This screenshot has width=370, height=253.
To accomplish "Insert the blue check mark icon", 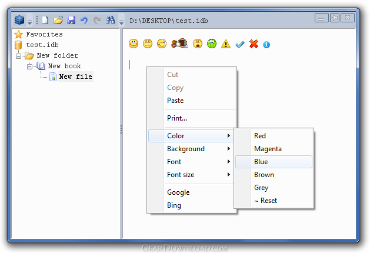I will 240,44.
